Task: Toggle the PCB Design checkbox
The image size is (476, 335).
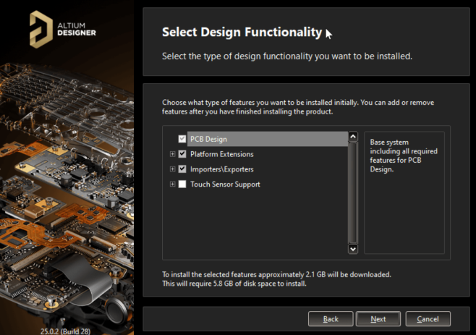Action: (182, 139)
